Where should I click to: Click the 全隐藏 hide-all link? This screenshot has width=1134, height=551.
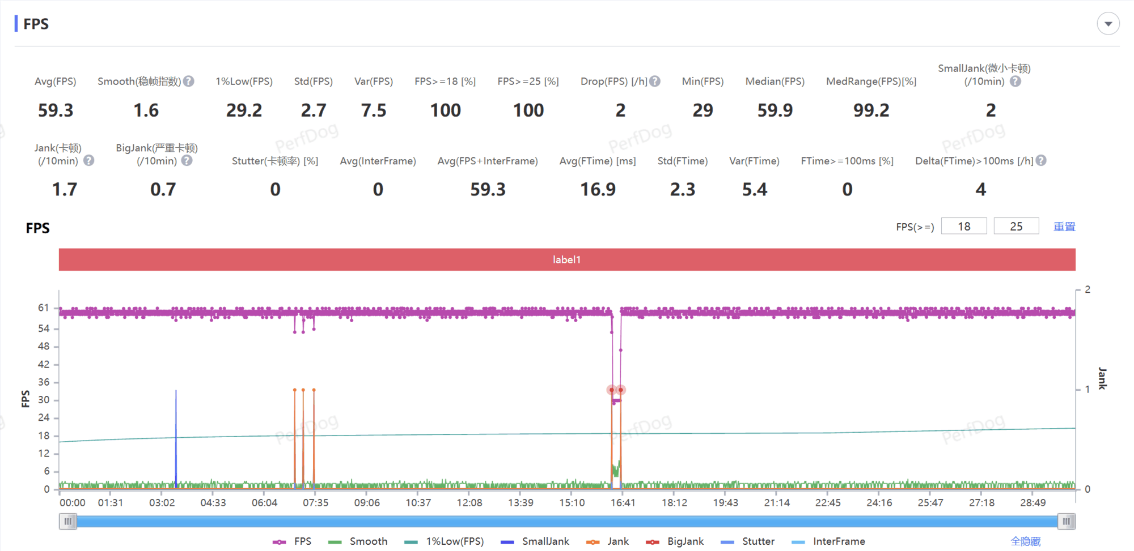(1026, 541)
